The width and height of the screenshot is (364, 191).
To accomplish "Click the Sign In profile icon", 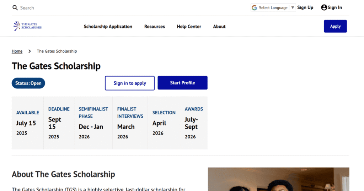I will tap(324, 7).
